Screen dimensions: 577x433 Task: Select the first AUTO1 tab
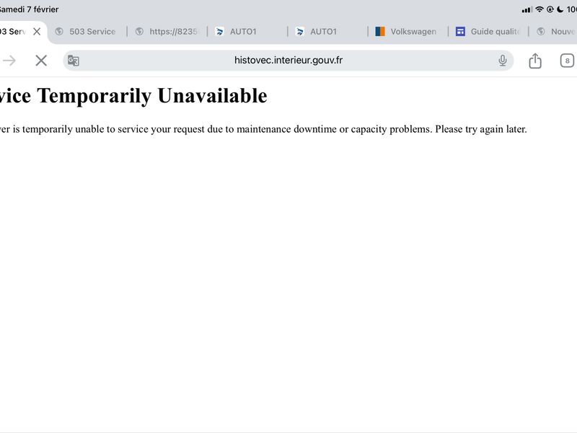pyautogui.click(x=247, y=32)
